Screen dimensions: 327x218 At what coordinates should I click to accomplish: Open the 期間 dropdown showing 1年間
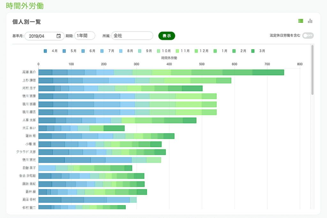pyautogui.click(x=85, y=36)
